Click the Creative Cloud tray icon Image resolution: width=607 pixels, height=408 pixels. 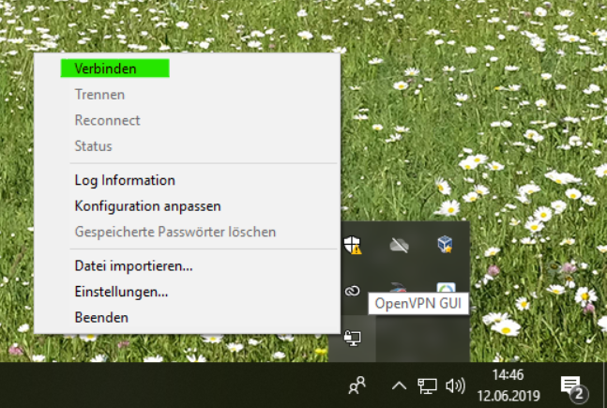353,291
